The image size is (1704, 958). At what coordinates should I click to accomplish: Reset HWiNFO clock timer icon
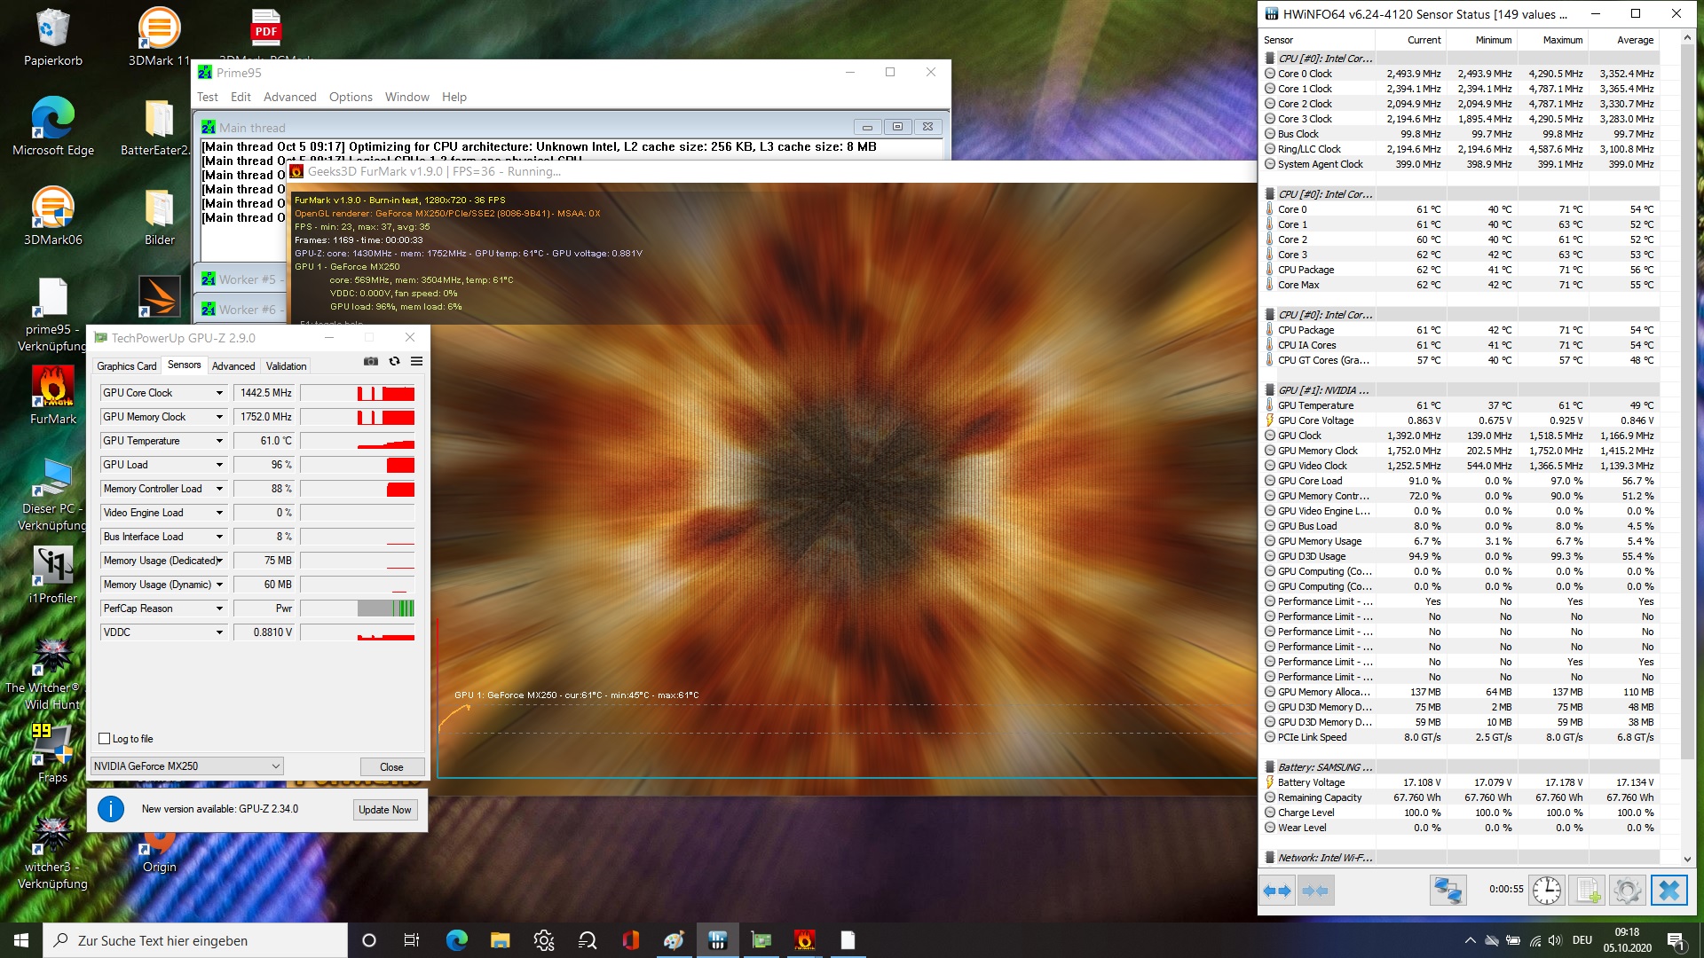point(1546,890)
